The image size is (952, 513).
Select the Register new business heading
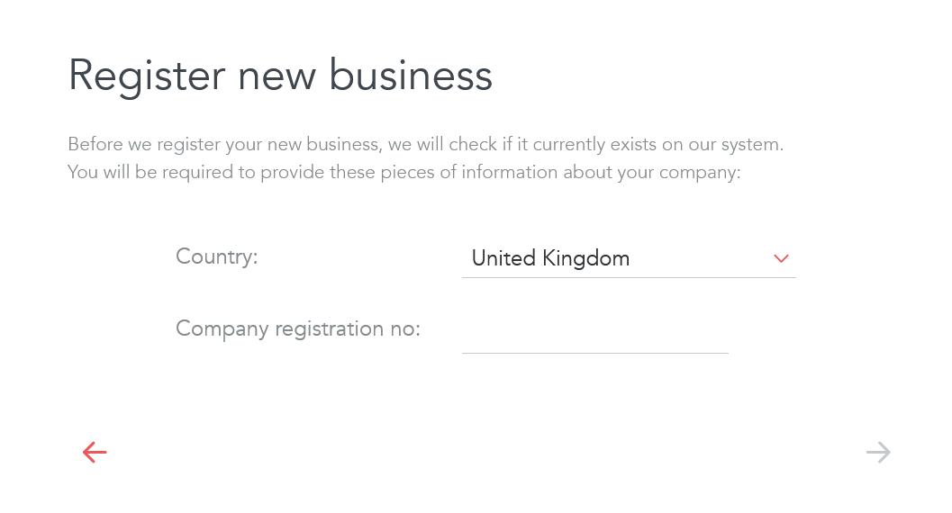(x=280, y=76)
